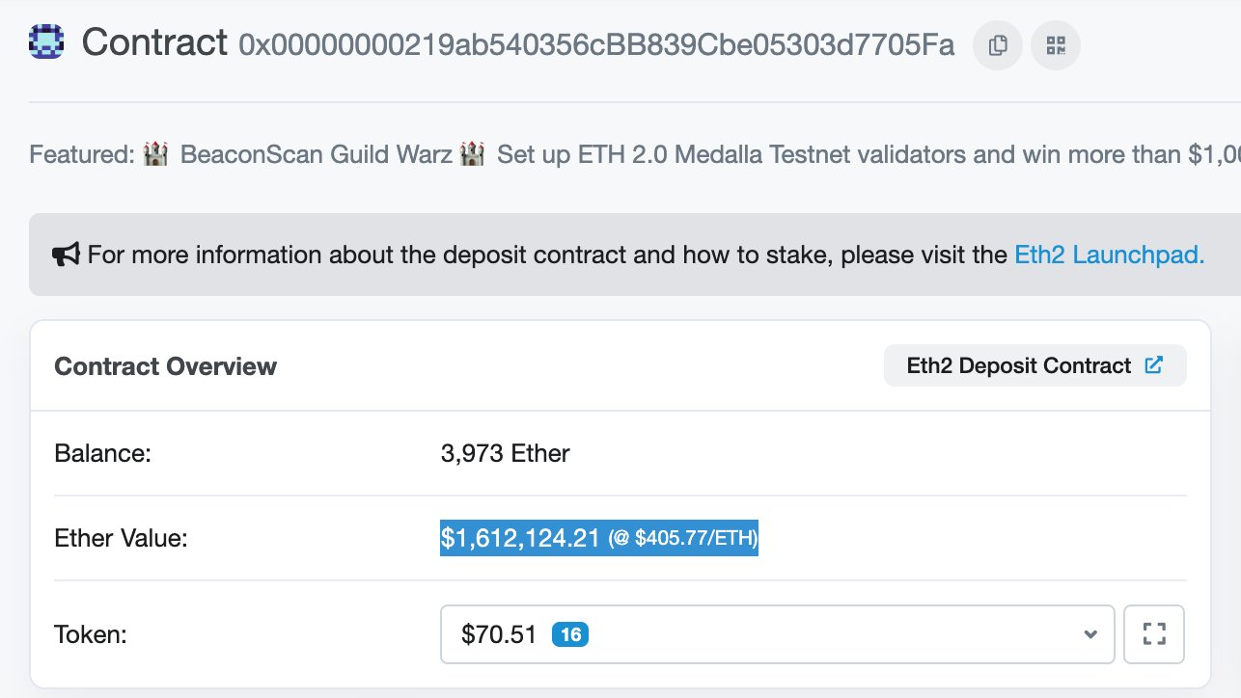The image size is (1241, 698).
Task: Click the blue 16 token count badge
Action: [x=570, y=634]
